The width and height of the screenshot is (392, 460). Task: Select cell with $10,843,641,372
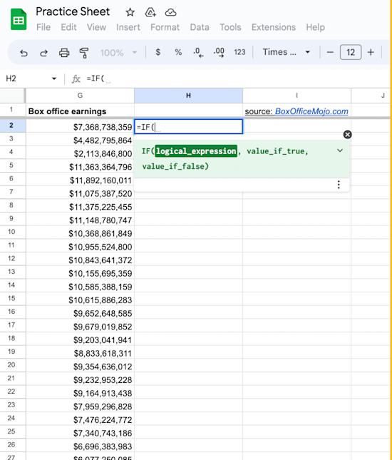(80, 260)
